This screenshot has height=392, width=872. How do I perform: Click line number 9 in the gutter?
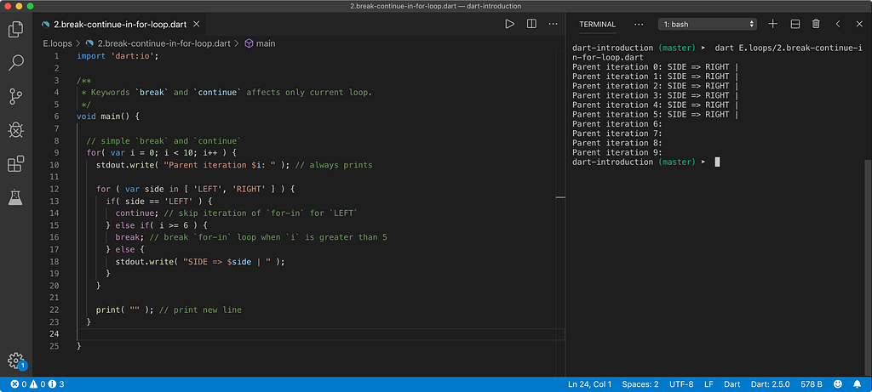[56, 153]
